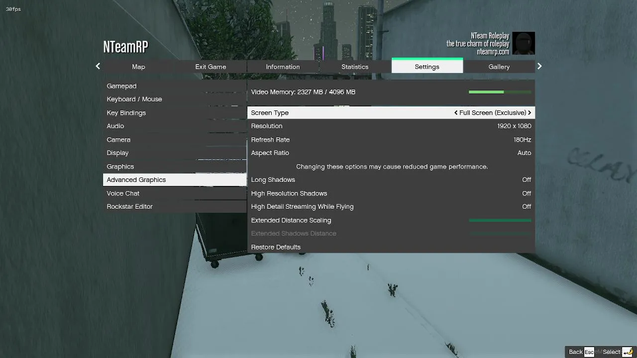Open Voice Chat settings category
This screenshot has height=358, width=637.
click(x=175, y=193)
